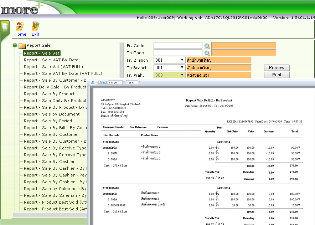Open the page number dropdown
315x225 pixels.
click(123, 82)
